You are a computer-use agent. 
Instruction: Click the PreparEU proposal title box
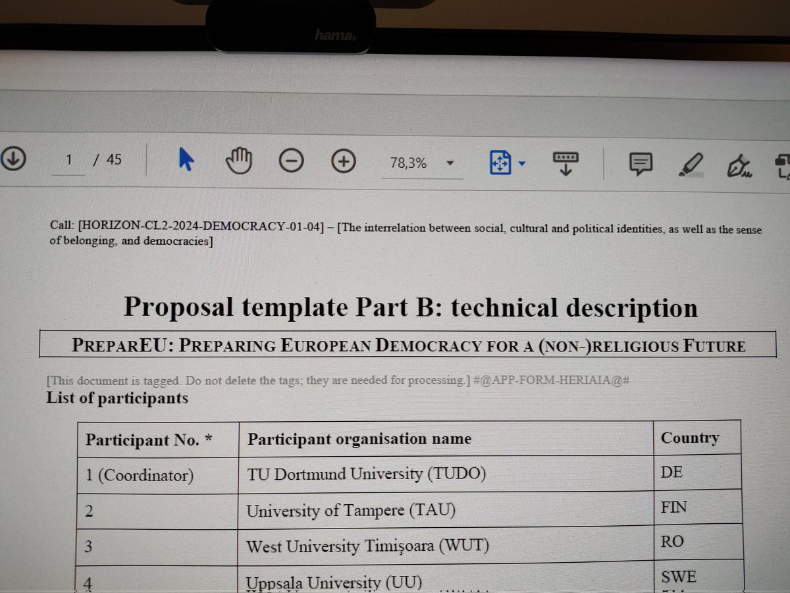pos(408,344)
